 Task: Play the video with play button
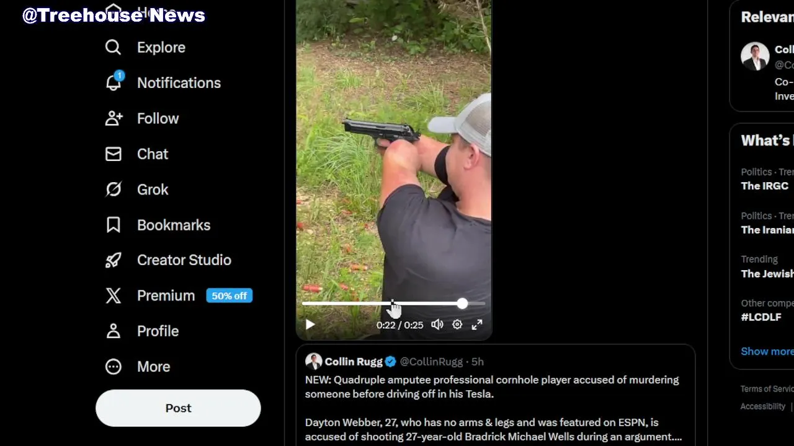310,325
